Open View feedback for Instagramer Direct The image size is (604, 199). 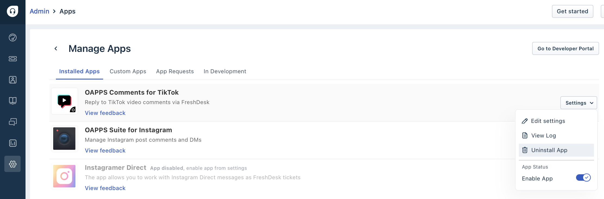tap(105, 188)
